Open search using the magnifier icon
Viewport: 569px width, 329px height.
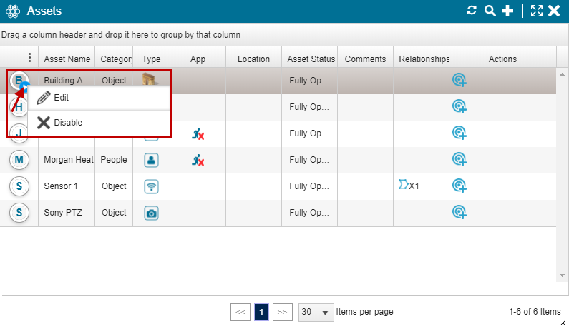490,11
